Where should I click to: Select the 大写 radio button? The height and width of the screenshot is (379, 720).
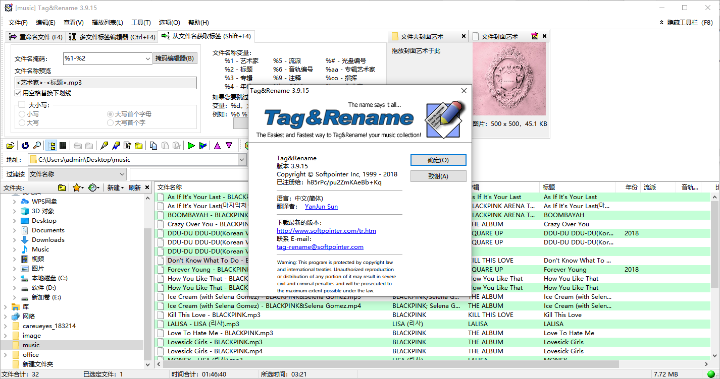click(x=22, y=122)
